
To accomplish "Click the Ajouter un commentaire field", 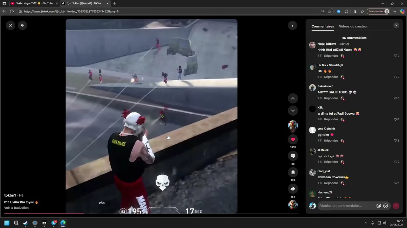I will pyautogui.click(x=347, y=206).
